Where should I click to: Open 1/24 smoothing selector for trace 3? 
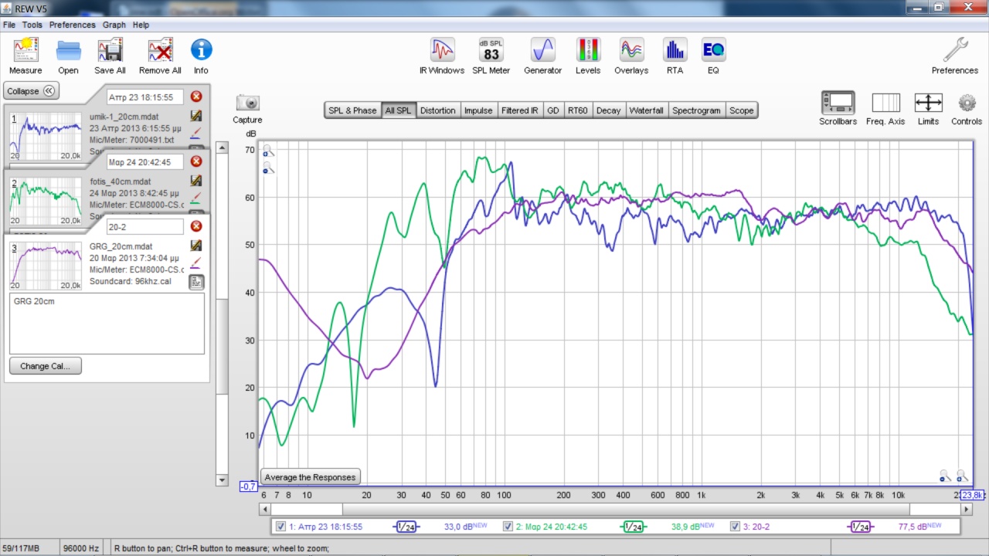(860, 527)
